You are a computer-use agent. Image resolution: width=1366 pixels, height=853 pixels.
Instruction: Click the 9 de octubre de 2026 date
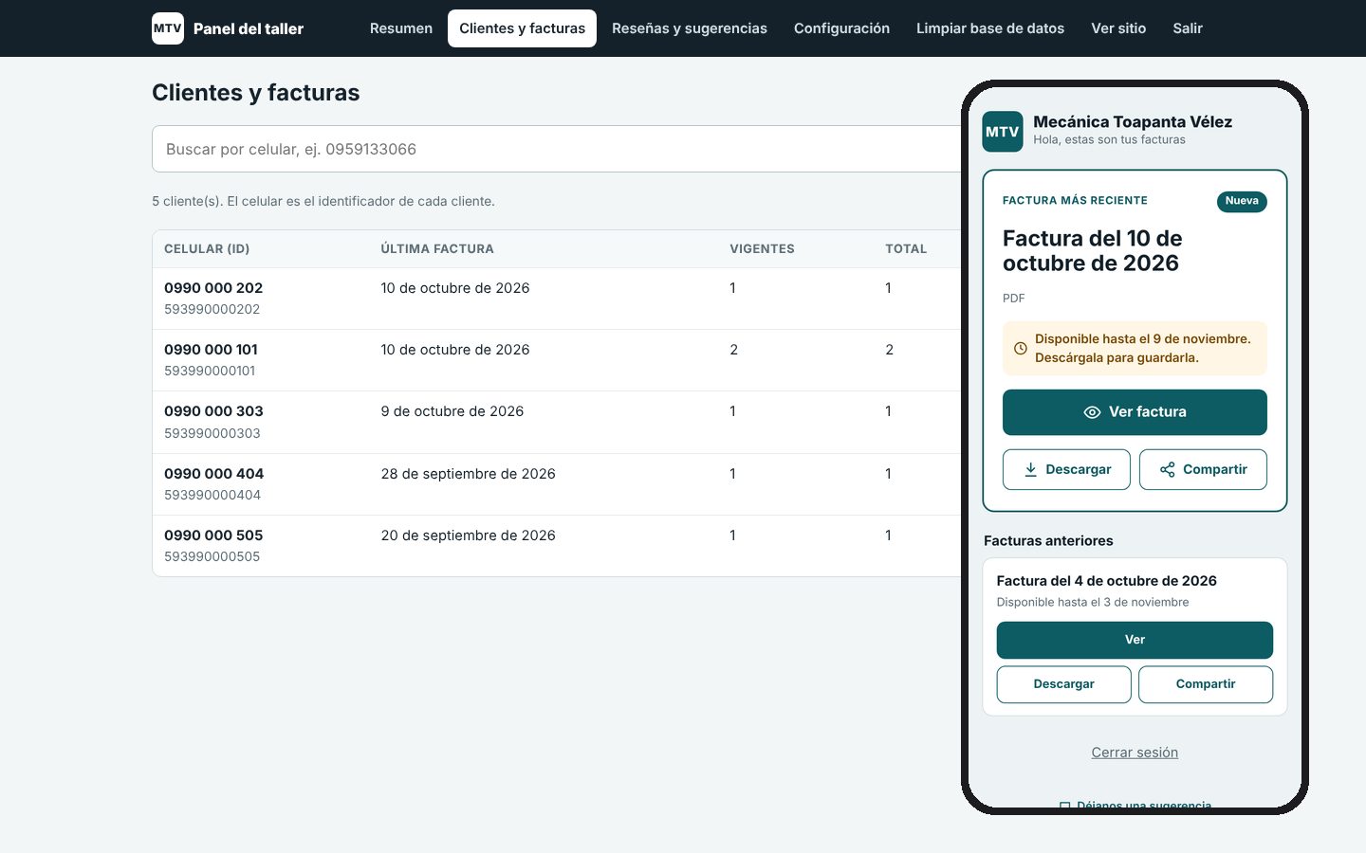point(452,411)
